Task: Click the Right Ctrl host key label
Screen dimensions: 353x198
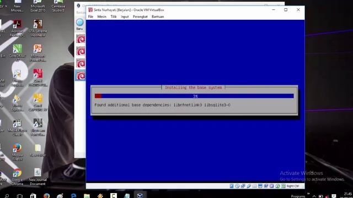Action: [x=293, y=186]
